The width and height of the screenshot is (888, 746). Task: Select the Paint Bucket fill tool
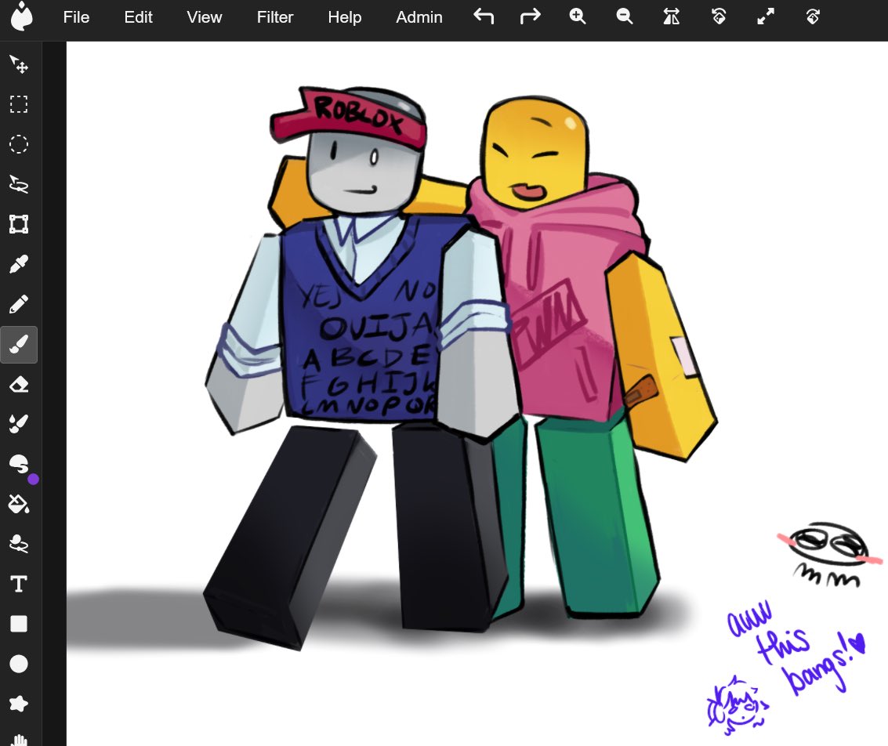19,504
